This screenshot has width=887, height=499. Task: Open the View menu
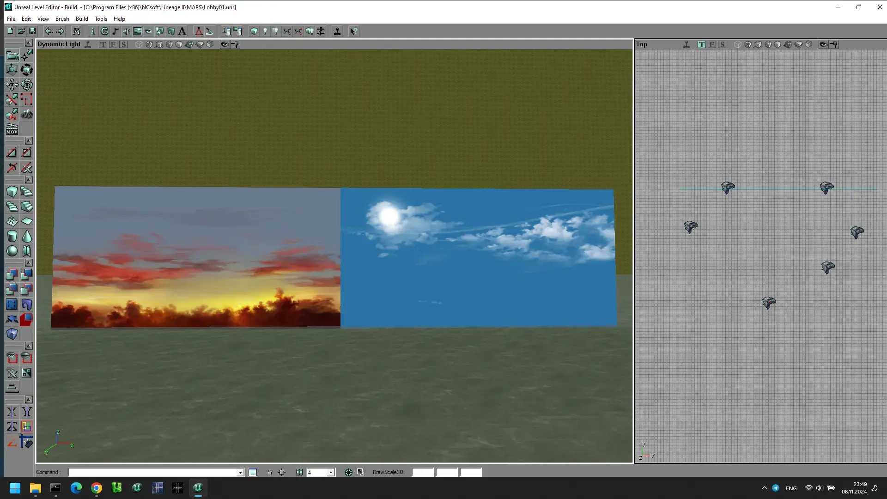[43, 19]
